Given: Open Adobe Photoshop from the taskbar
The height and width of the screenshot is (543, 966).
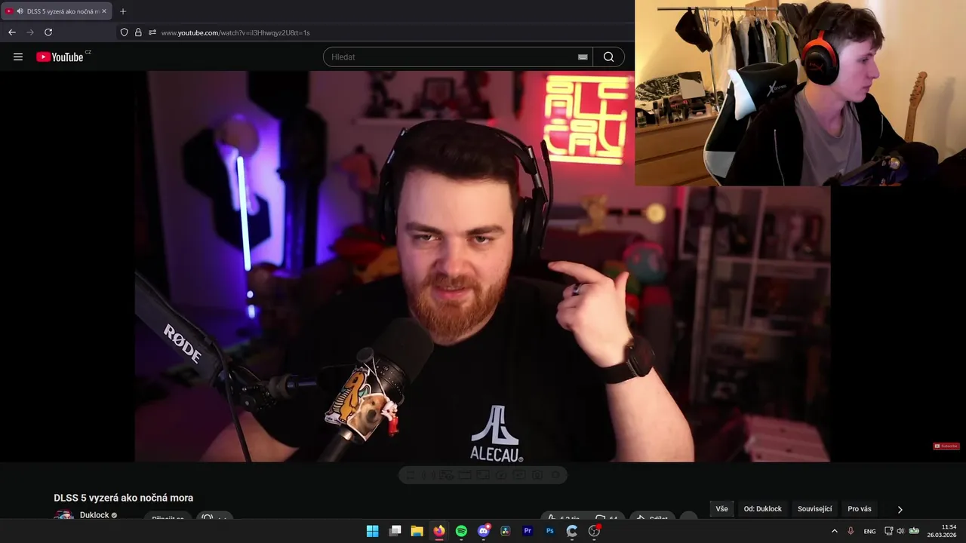Looking at the screenshot, I should tap(550, 531).
